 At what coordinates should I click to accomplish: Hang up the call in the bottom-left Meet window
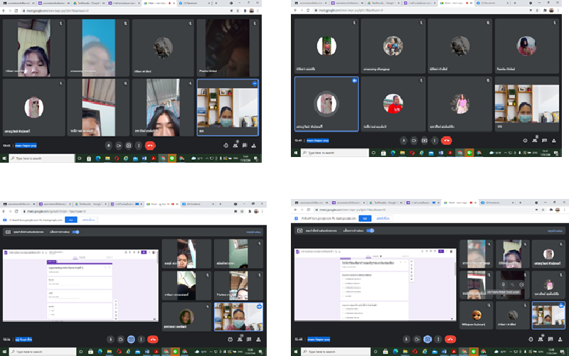pyautogui.click(x=152, y=339)
